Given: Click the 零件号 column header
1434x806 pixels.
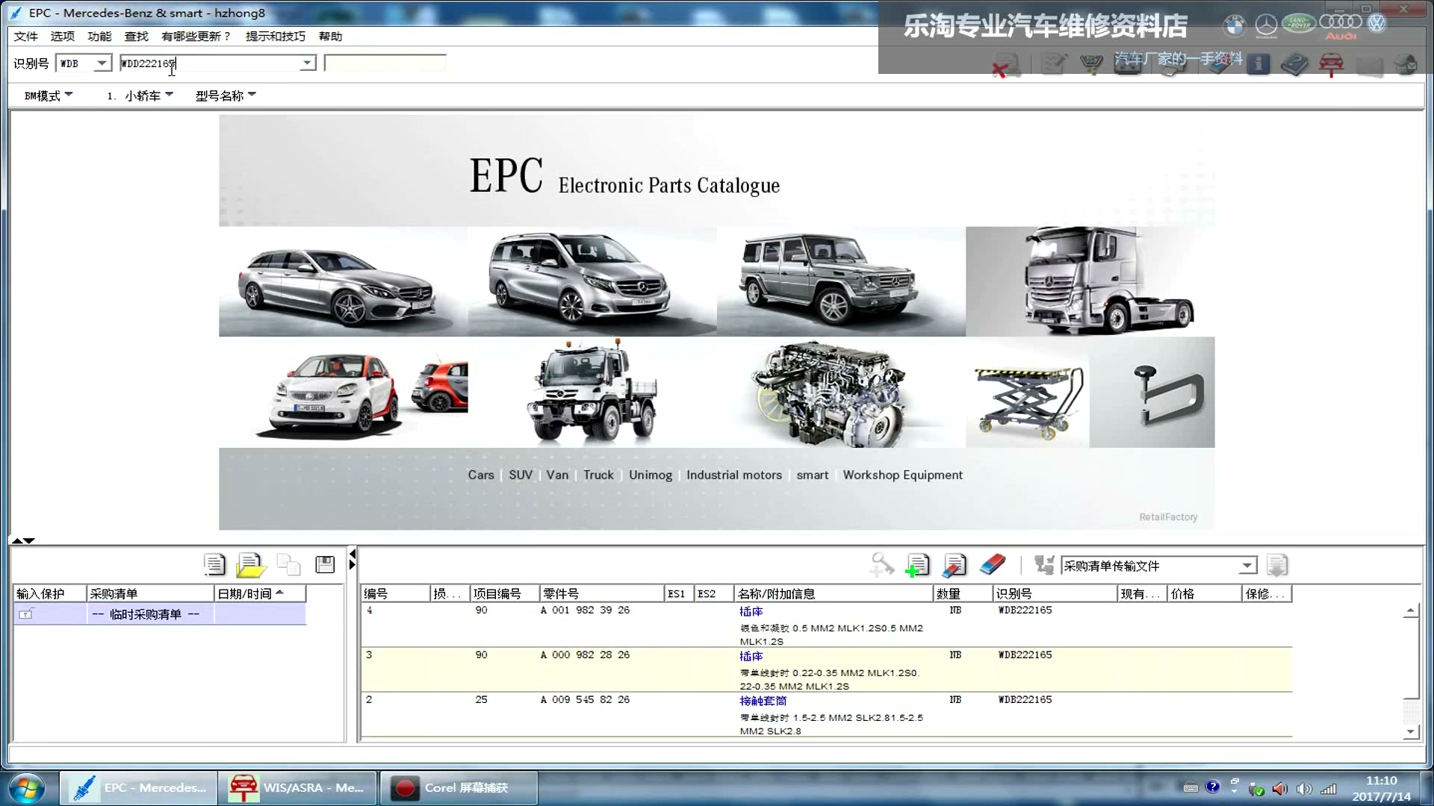Looking at the screenshot, I should 602,593.
